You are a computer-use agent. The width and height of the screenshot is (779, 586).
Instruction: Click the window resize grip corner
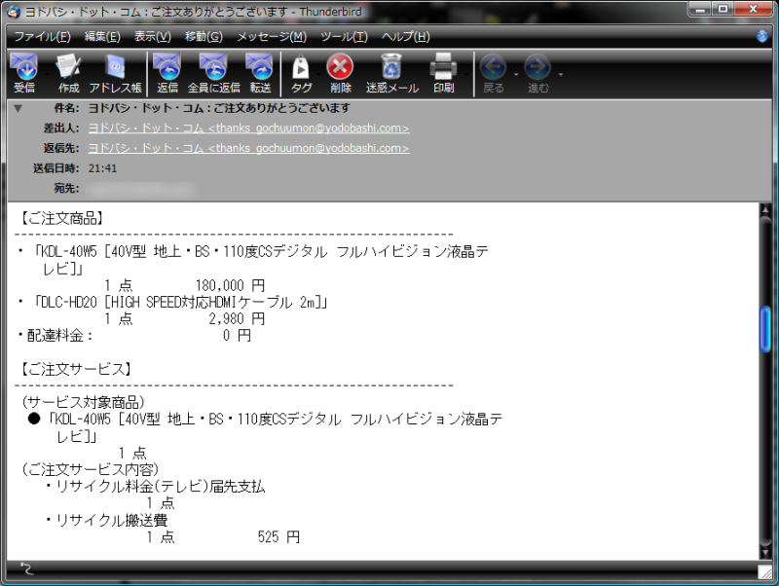point(765,572)
